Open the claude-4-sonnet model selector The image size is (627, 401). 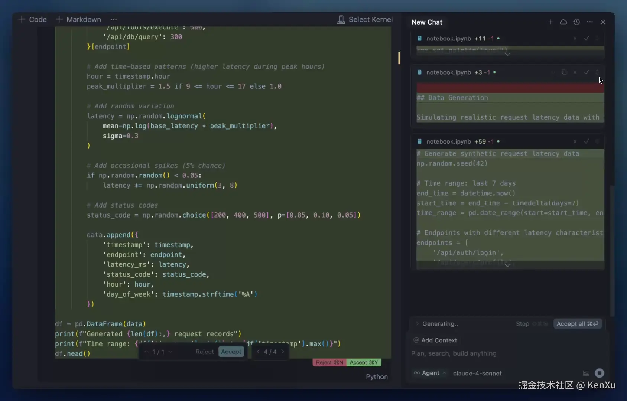click(477, 373)
